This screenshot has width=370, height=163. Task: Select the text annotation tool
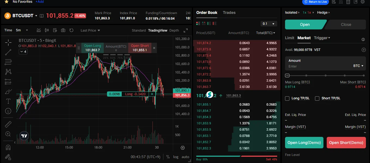(x=8, y=101)
